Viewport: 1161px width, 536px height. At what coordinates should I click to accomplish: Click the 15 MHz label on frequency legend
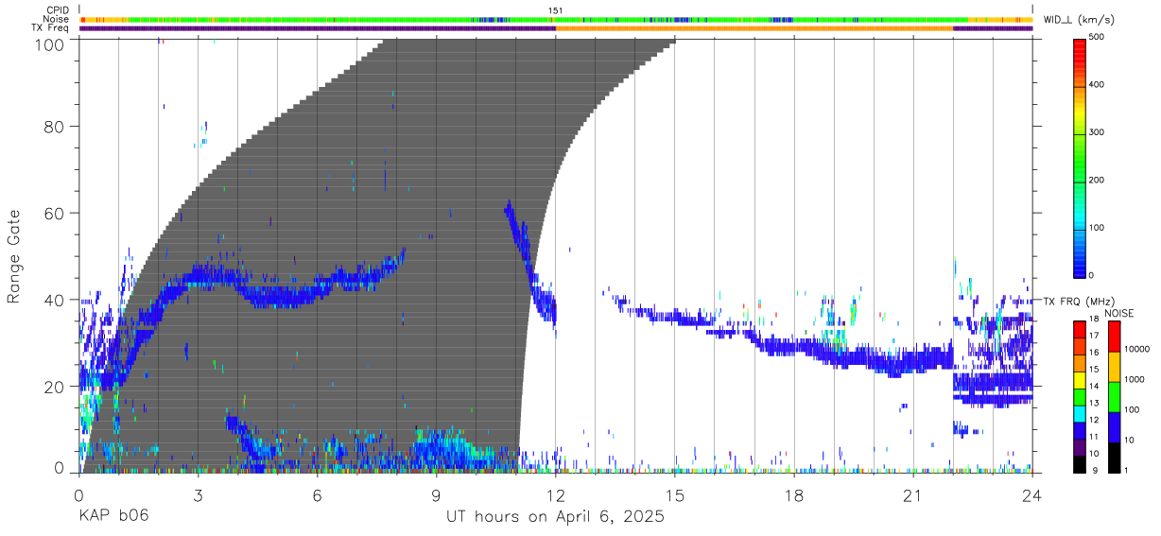[1094, 369]
